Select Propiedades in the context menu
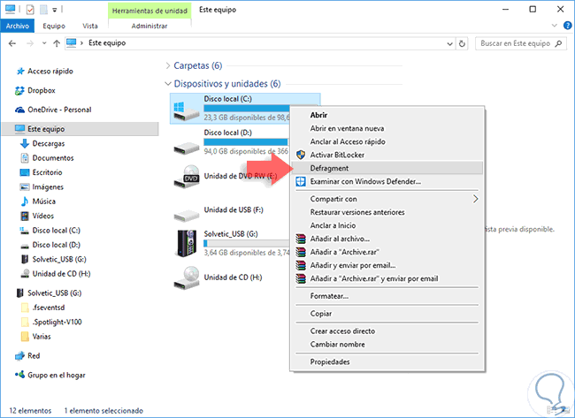Image resolution: width=575 pixels, height=418 pixels. (329, 361)
